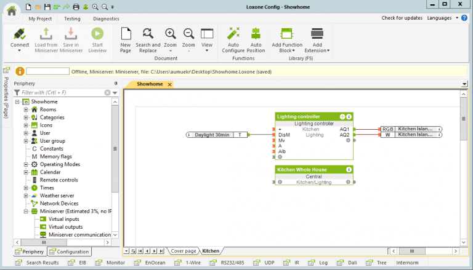Click the Filter search input field
Screen dimensions: 473x270
coord(62,92)
